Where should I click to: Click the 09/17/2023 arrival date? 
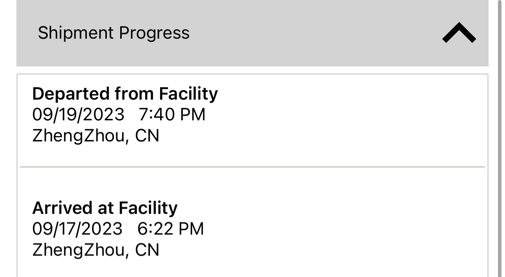(77, 229)
